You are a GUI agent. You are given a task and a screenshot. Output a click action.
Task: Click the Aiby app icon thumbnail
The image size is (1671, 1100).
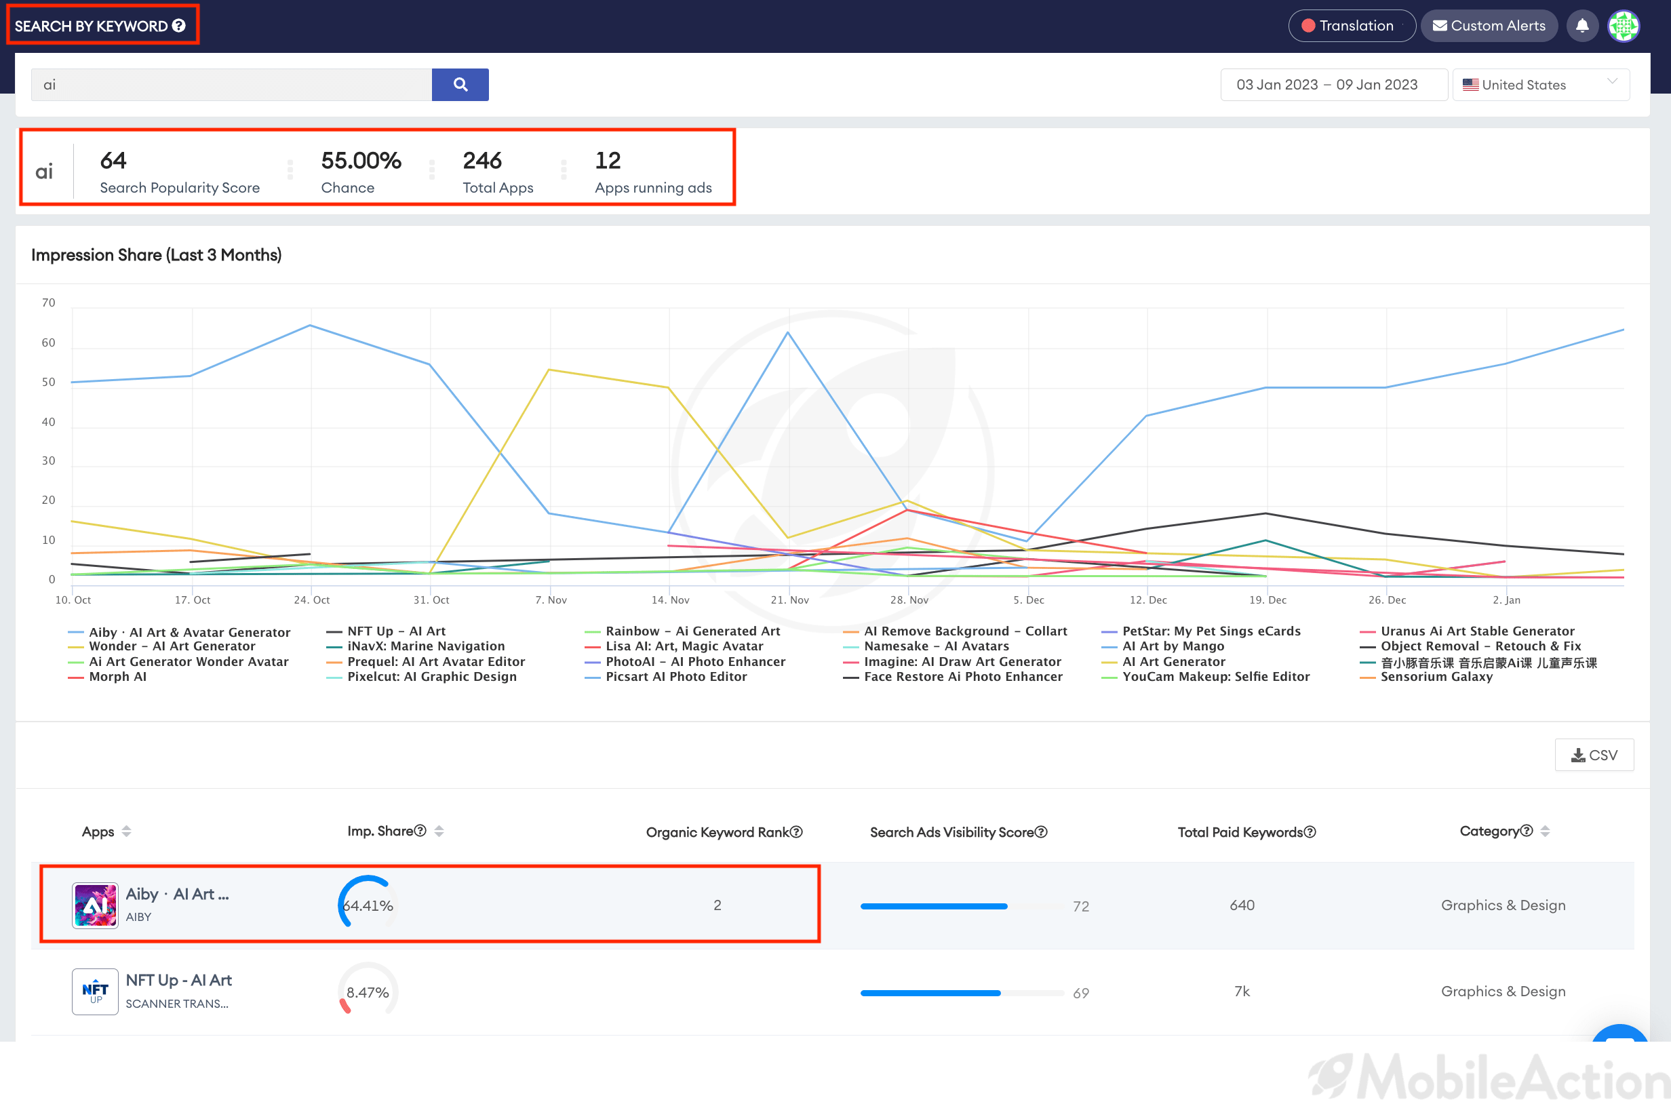95,905
